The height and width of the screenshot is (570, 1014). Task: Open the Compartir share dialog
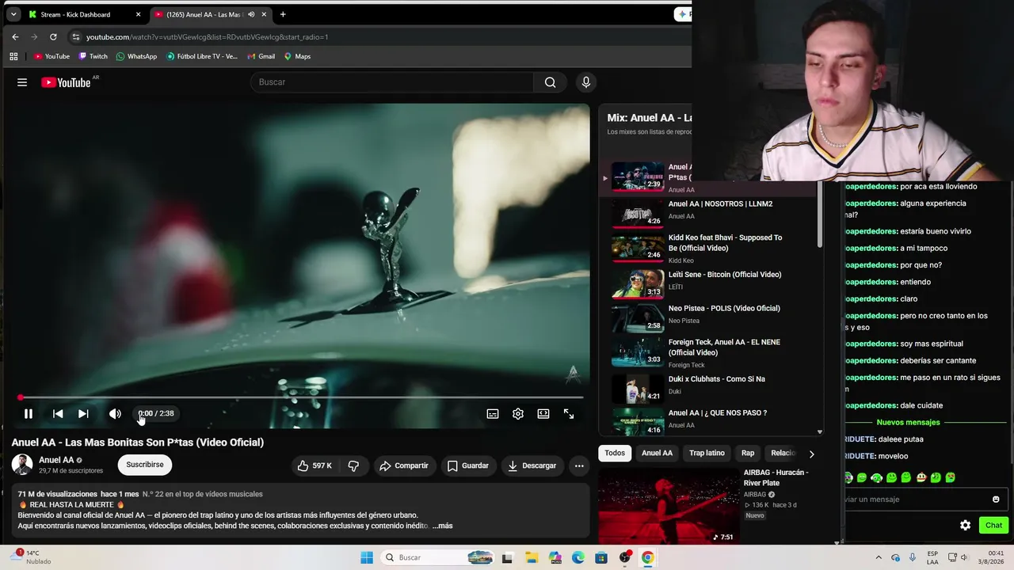pyautogui.click(x=403, y=465)
